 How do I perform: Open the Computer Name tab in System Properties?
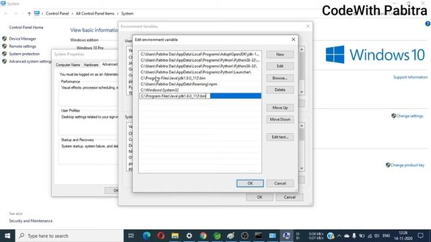[x=68, y=65]
